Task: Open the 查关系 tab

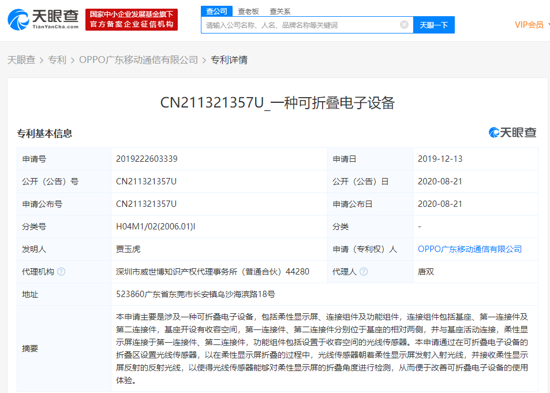Action: pos(280,11)
